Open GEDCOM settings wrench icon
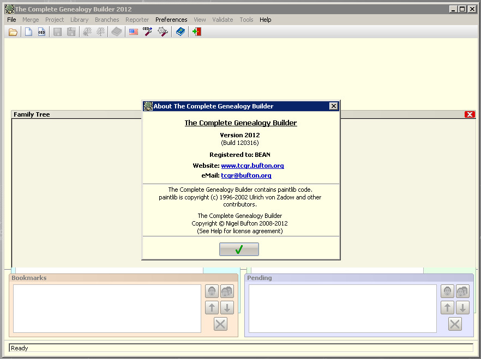481x359 pixels. (147, 32)
